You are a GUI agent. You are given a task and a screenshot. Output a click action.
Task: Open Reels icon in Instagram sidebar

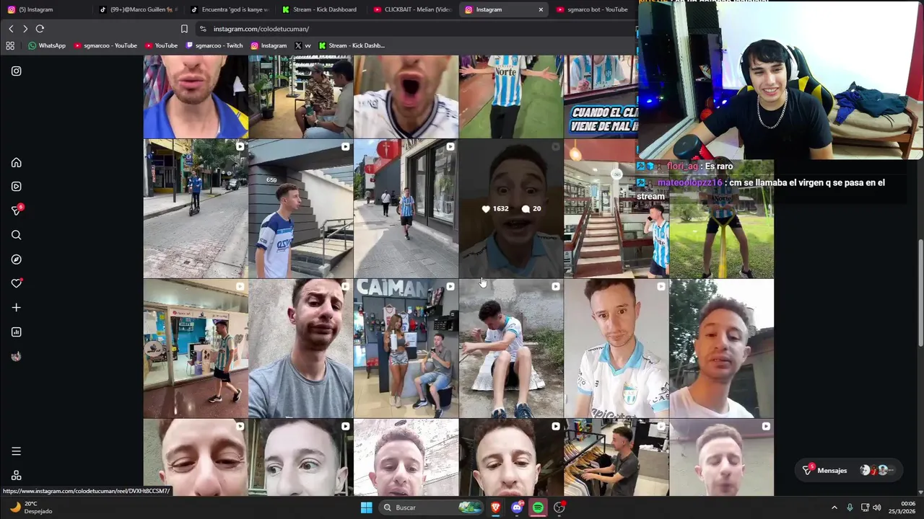click(16, 187)
